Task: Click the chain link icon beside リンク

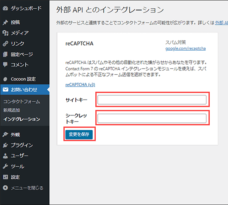Action: coord(5,44)
